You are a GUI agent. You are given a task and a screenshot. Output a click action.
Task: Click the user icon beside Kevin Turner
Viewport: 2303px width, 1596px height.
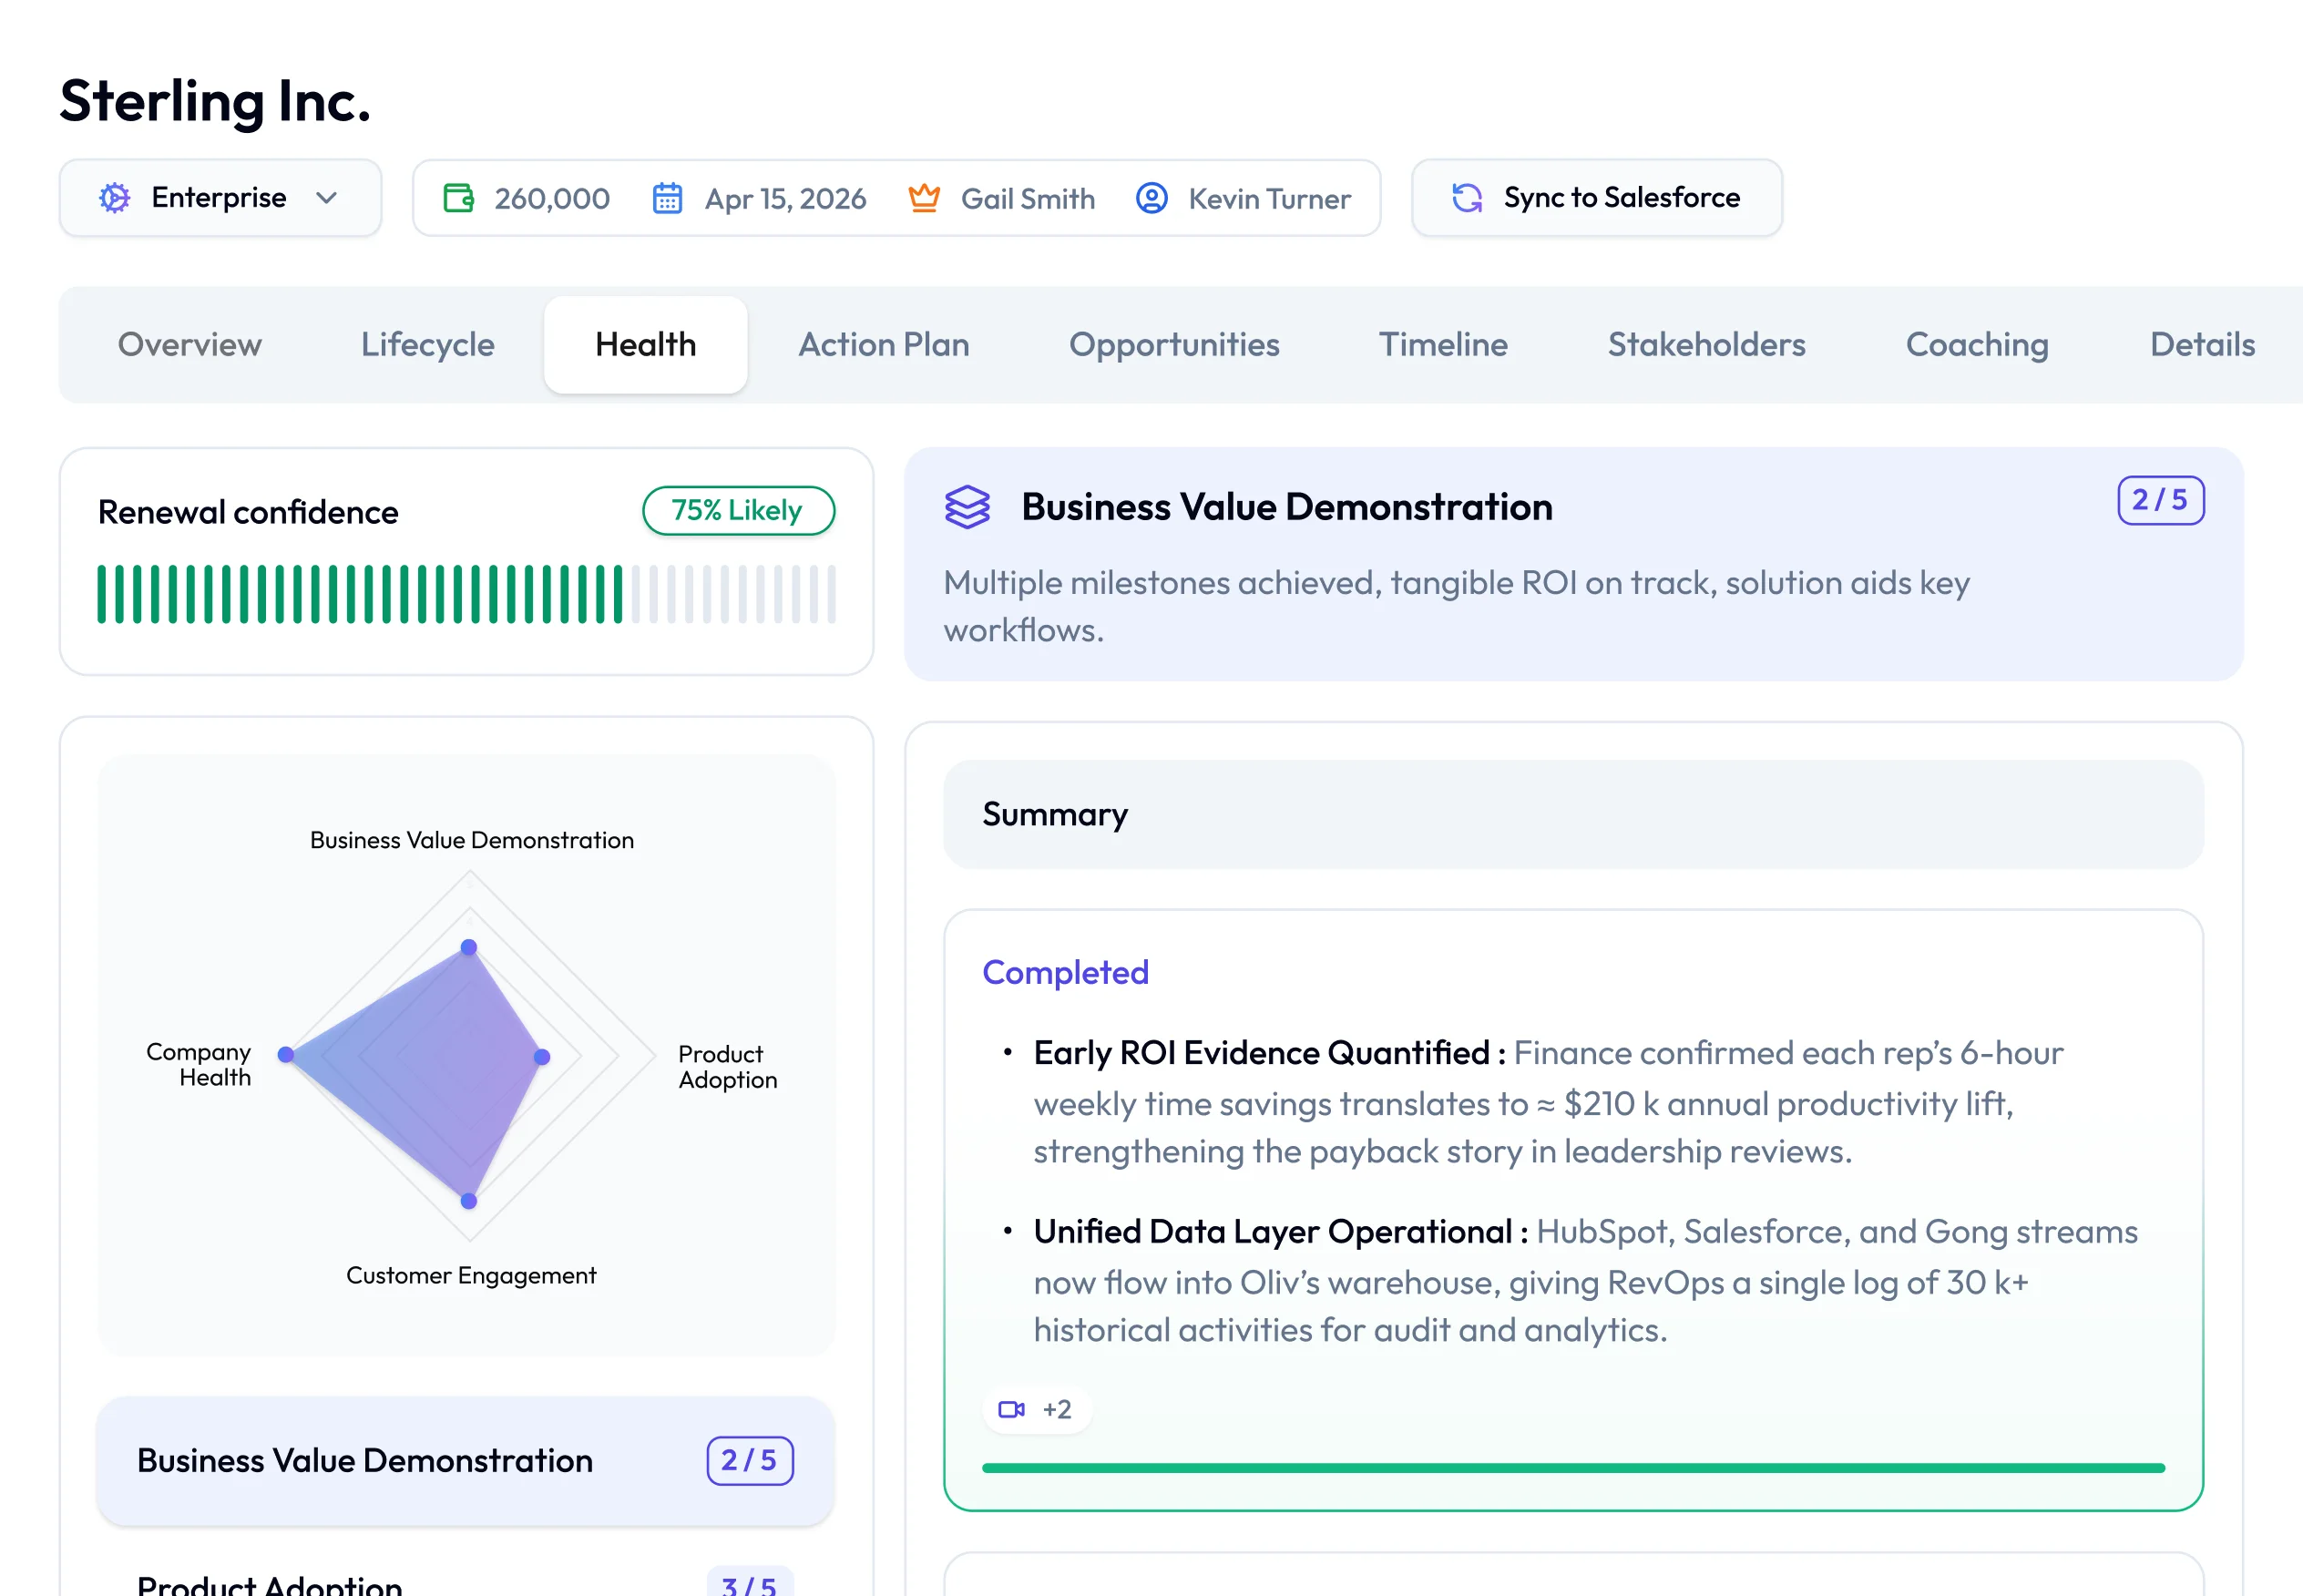[x=1152, y=198]
